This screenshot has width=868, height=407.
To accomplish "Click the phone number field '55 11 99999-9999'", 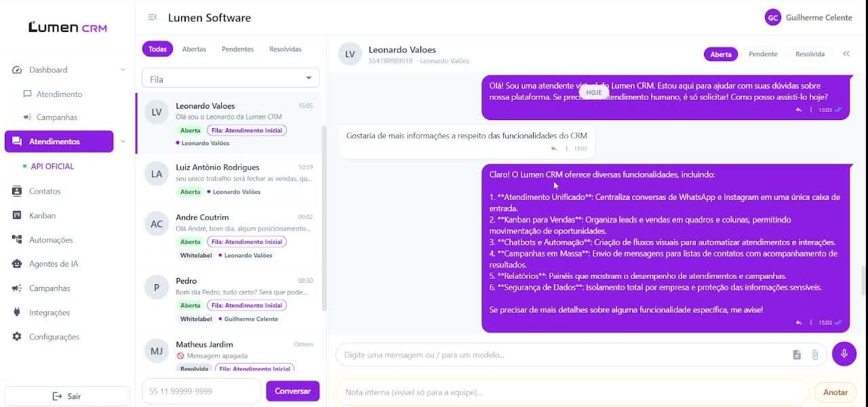I will pos(201,391).
